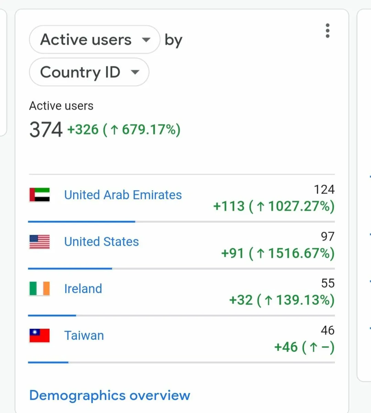Select the Taiwan country link
This screenshot has height=413, width=371.
coord(84,336)
